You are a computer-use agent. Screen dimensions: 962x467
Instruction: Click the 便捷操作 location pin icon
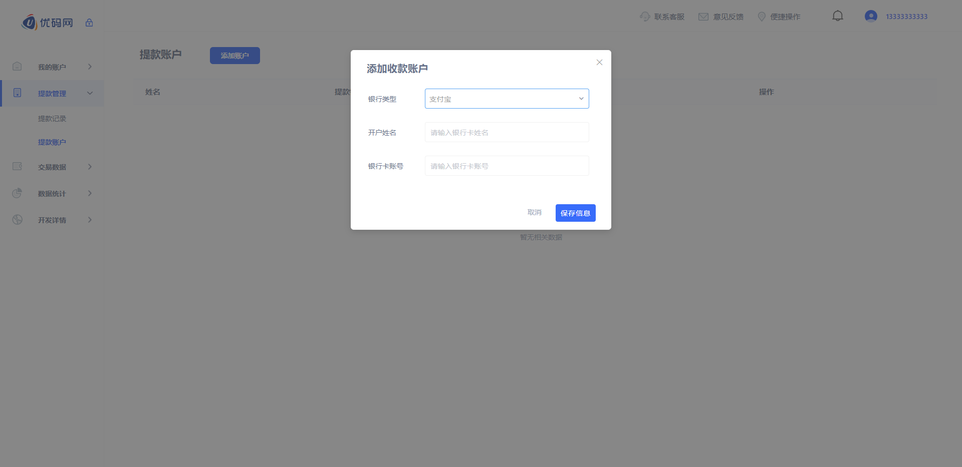762,17
